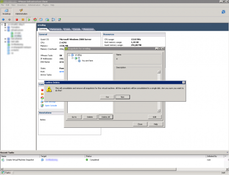The image size is (229, 175).
Task: Click orange suspend icon in Commands panel
Action: point(42,94)
